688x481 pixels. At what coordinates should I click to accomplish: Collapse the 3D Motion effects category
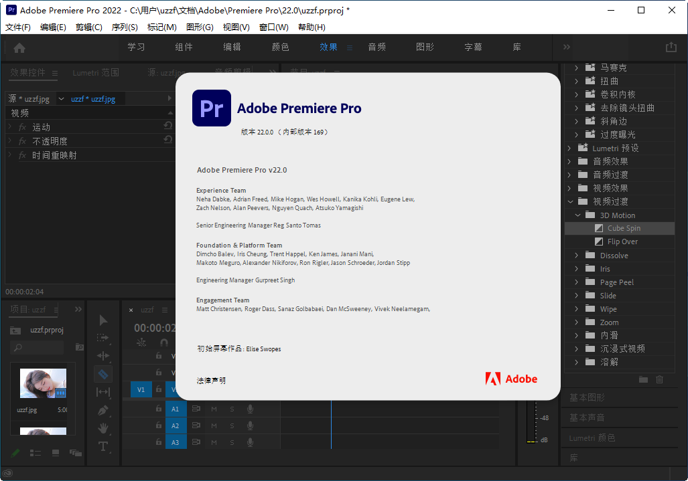(x=577, y=215)
